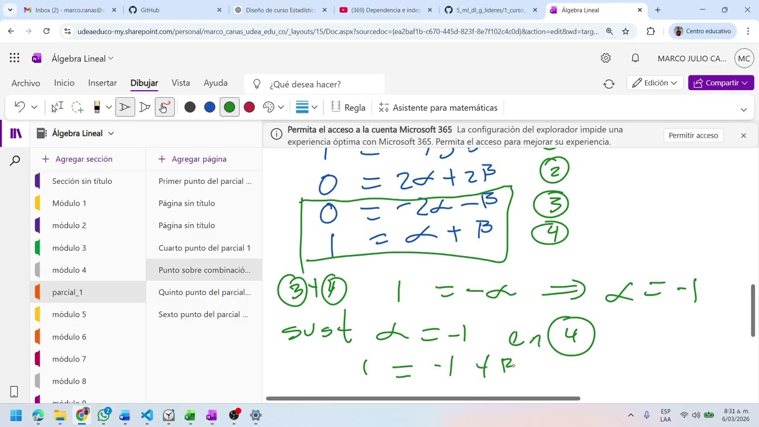Open the módulo 6 section
The image size is (759, 427).
pyautogui.click(x=88, y=337)
